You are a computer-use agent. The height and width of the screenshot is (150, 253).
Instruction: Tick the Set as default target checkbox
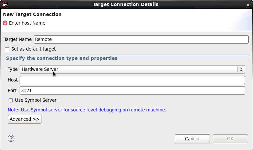tap(7, 49)
